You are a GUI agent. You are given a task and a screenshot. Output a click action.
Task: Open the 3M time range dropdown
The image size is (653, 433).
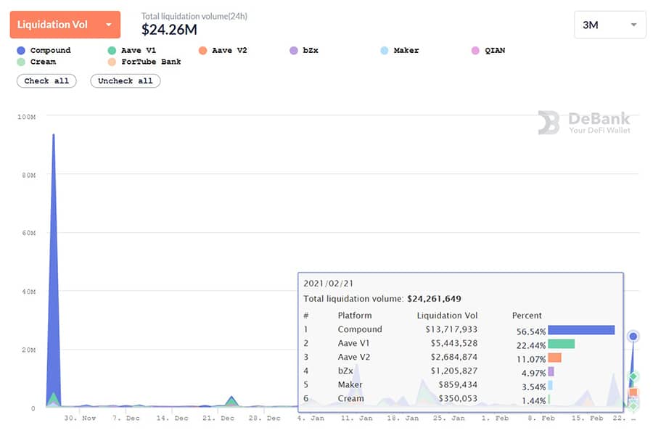click(609, 25)
